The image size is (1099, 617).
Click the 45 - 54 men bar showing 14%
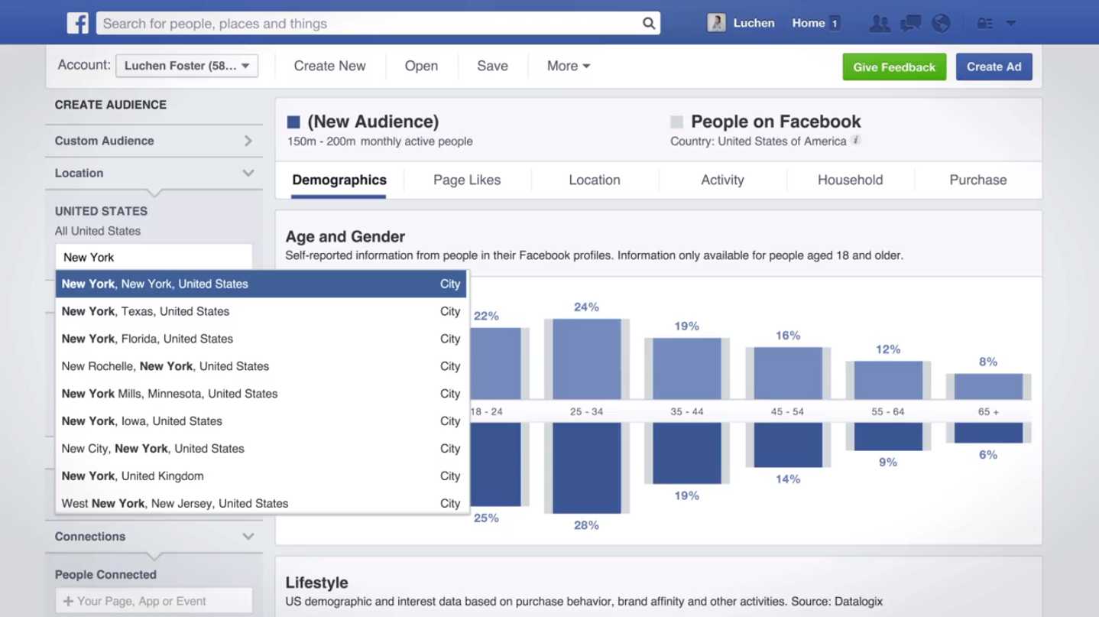(x=787, y=444)
